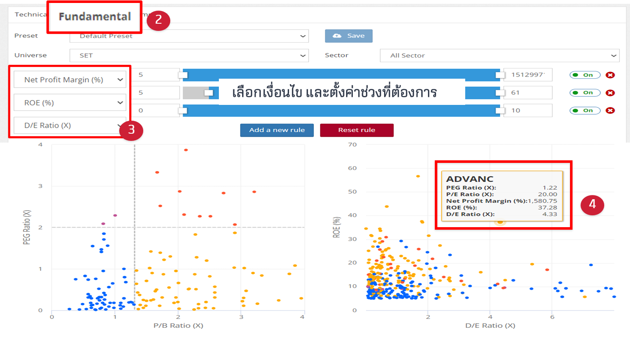Turn off the D/E Ratio rule switch
This screenshot has width=630, height=338.
585,110
